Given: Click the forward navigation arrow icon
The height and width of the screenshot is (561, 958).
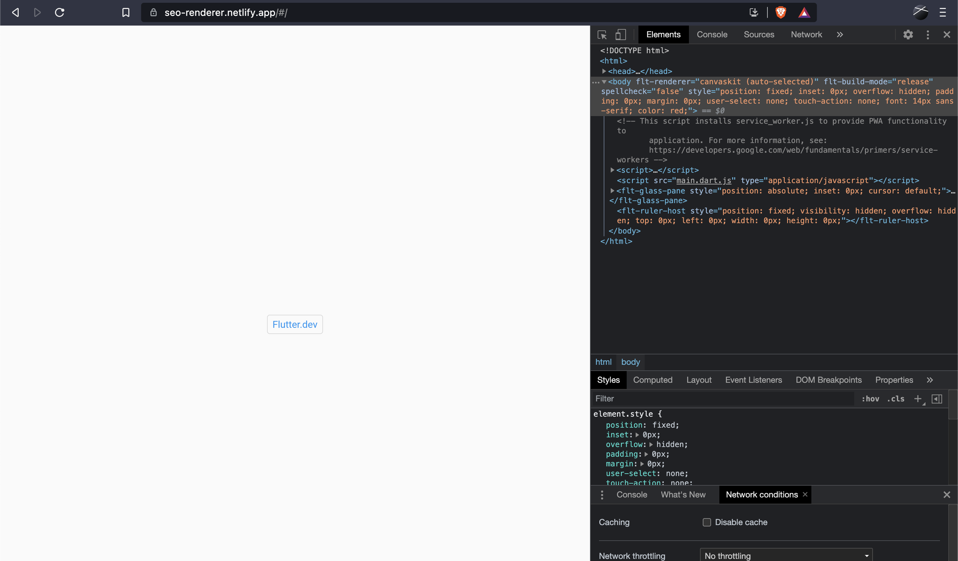Looking at the screenshot, I should pyautogui.click(x=37, y=12).
